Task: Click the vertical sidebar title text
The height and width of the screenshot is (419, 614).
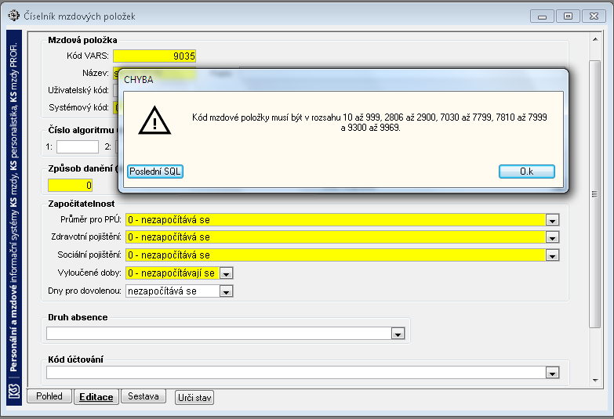Action: (x=13, y=207)
